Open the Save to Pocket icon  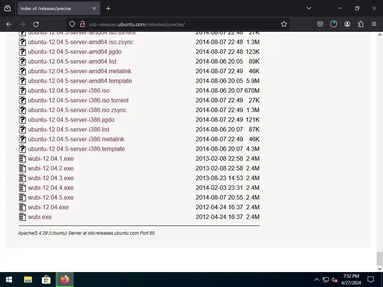(x=320, y=24)
